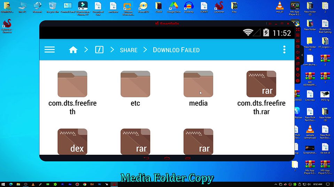Image resolution: width=334 pixels, height=187 pixels.
Task: Collapse the SmartGaGa side toolbar arrow
Action: 302,55
